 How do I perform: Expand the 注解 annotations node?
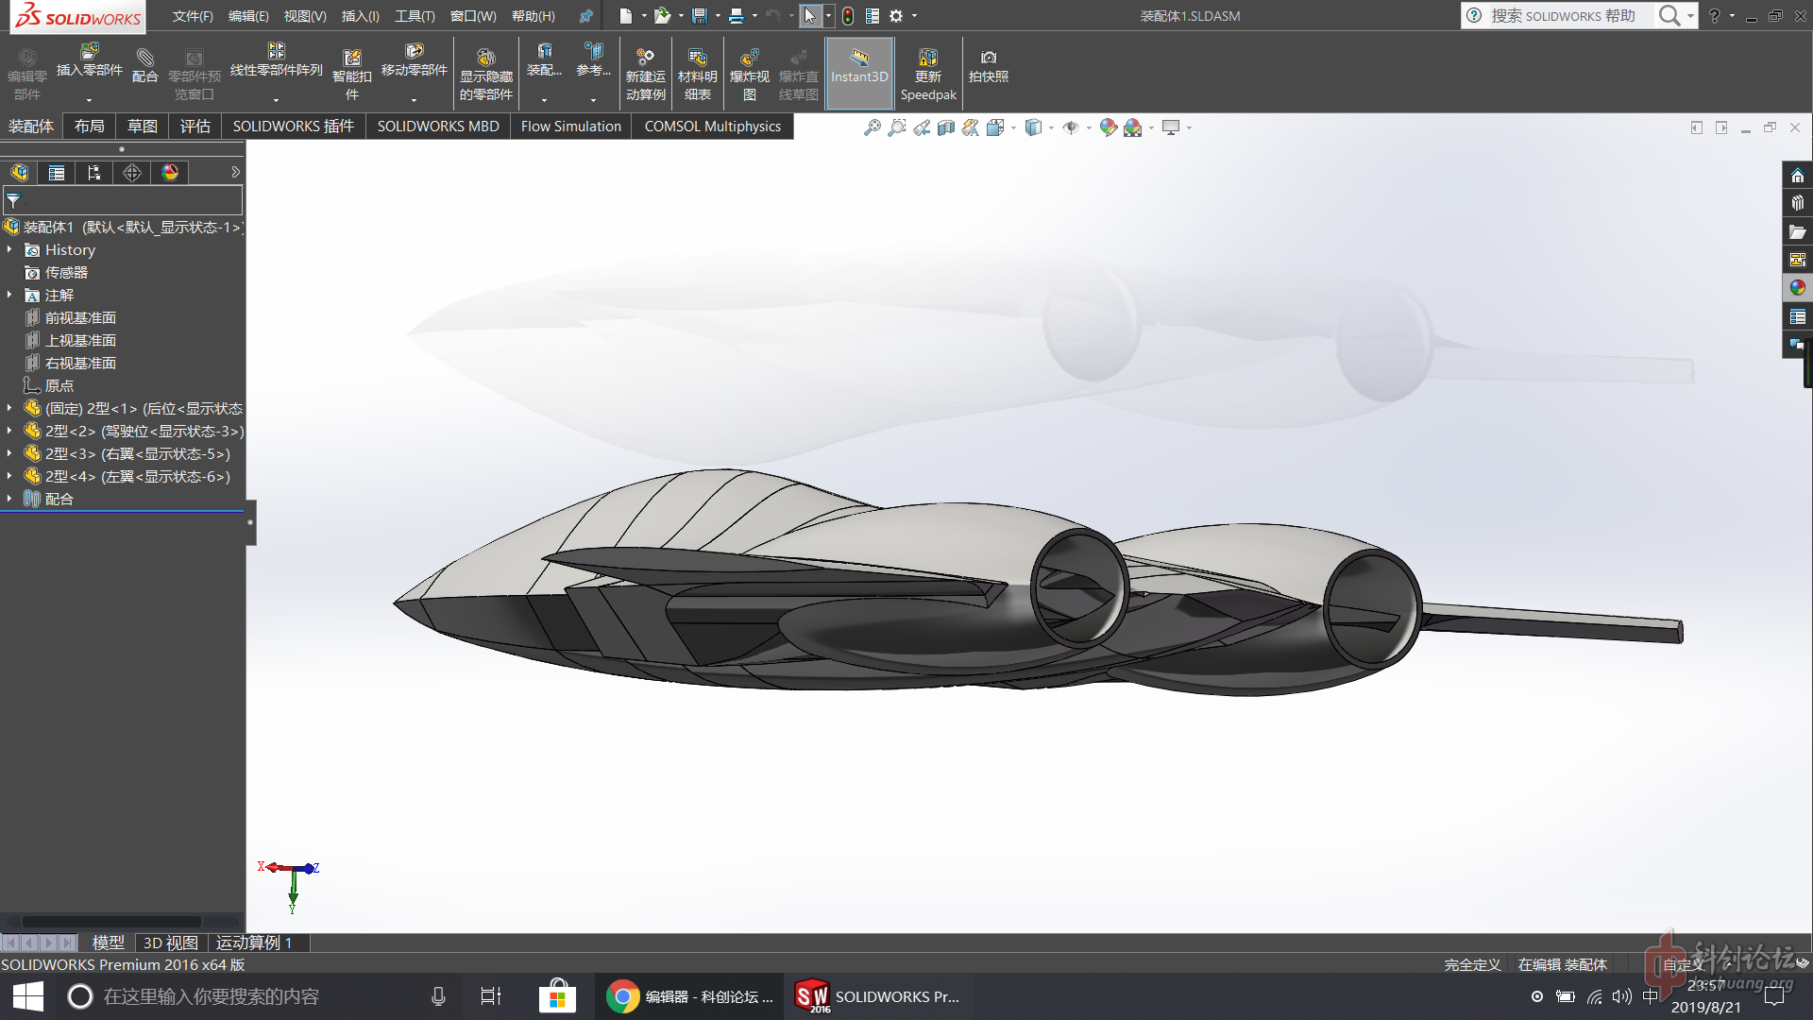[9, 295]
